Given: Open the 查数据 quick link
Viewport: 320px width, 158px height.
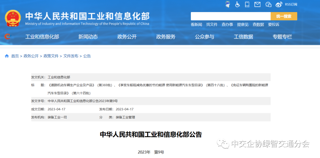Looking at the screenshot, I should click(x=258, y=24).
